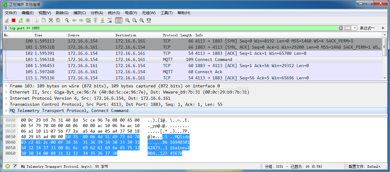Click filter bookmark icon in filter bar
This screenshot has width=390, height=172.
[6, 28]
